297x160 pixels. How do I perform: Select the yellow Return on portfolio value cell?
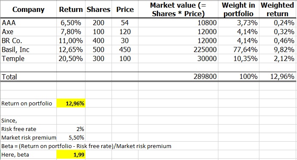71,103
